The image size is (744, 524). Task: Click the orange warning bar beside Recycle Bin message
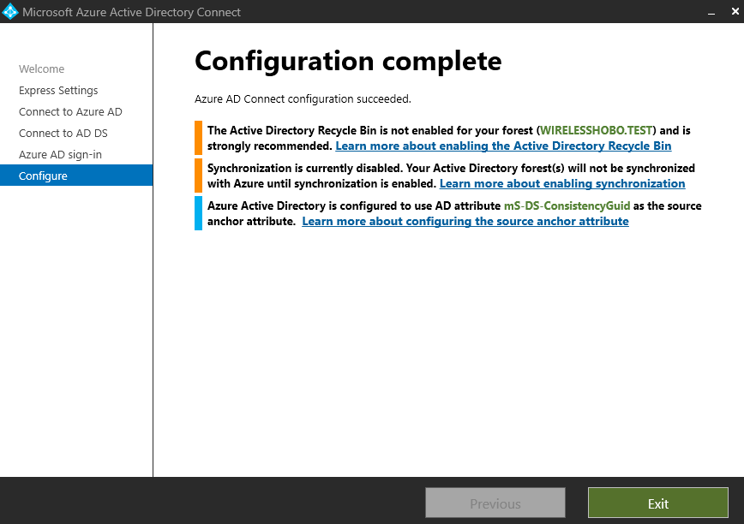pyautogui.click(x=198, y=138)
